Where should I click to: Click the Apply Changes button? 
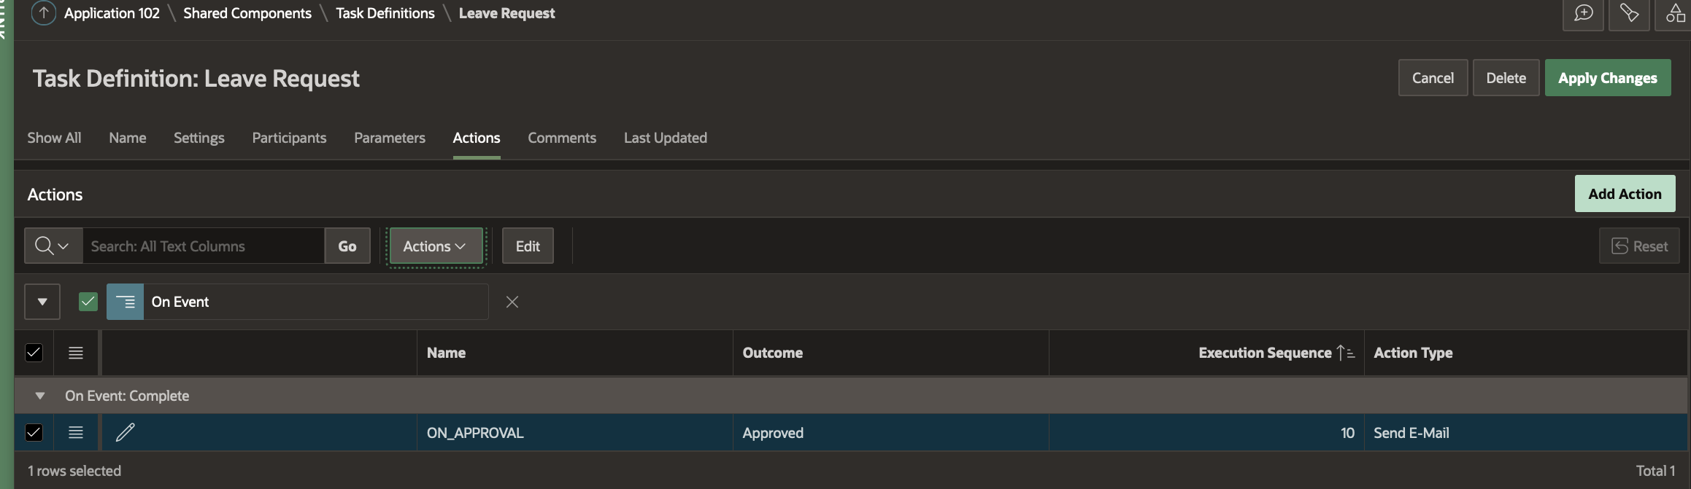click(1607, 78)
